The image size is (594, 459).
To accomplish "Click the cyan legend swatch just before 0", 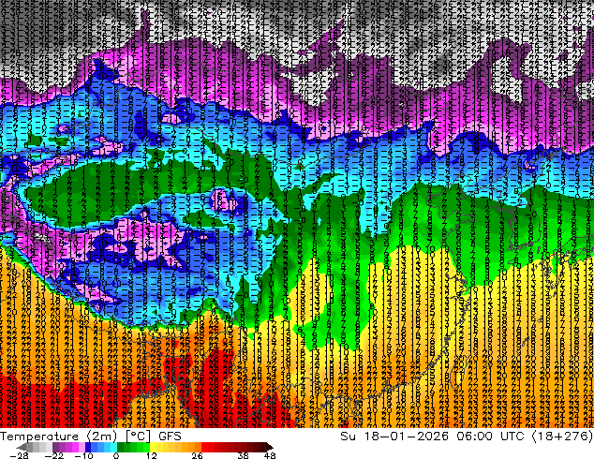I will point(113,447).
